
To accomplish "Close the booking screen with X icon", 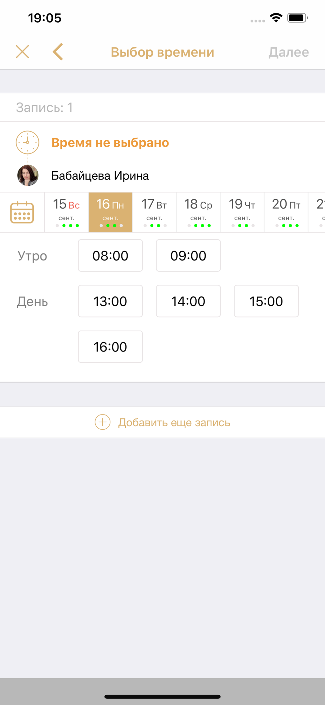I will pyautogui.click(x=23, y=52).
